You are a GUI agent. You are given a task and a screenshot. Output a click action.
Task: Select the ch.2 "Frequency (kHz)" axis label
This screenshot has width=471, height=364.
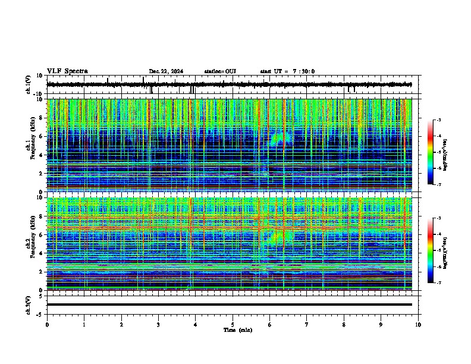[x=33, y=237]
